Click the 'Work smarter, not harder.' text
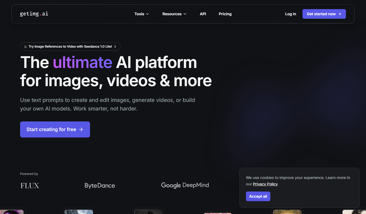 pyautogui.click(x=105, y=109)
